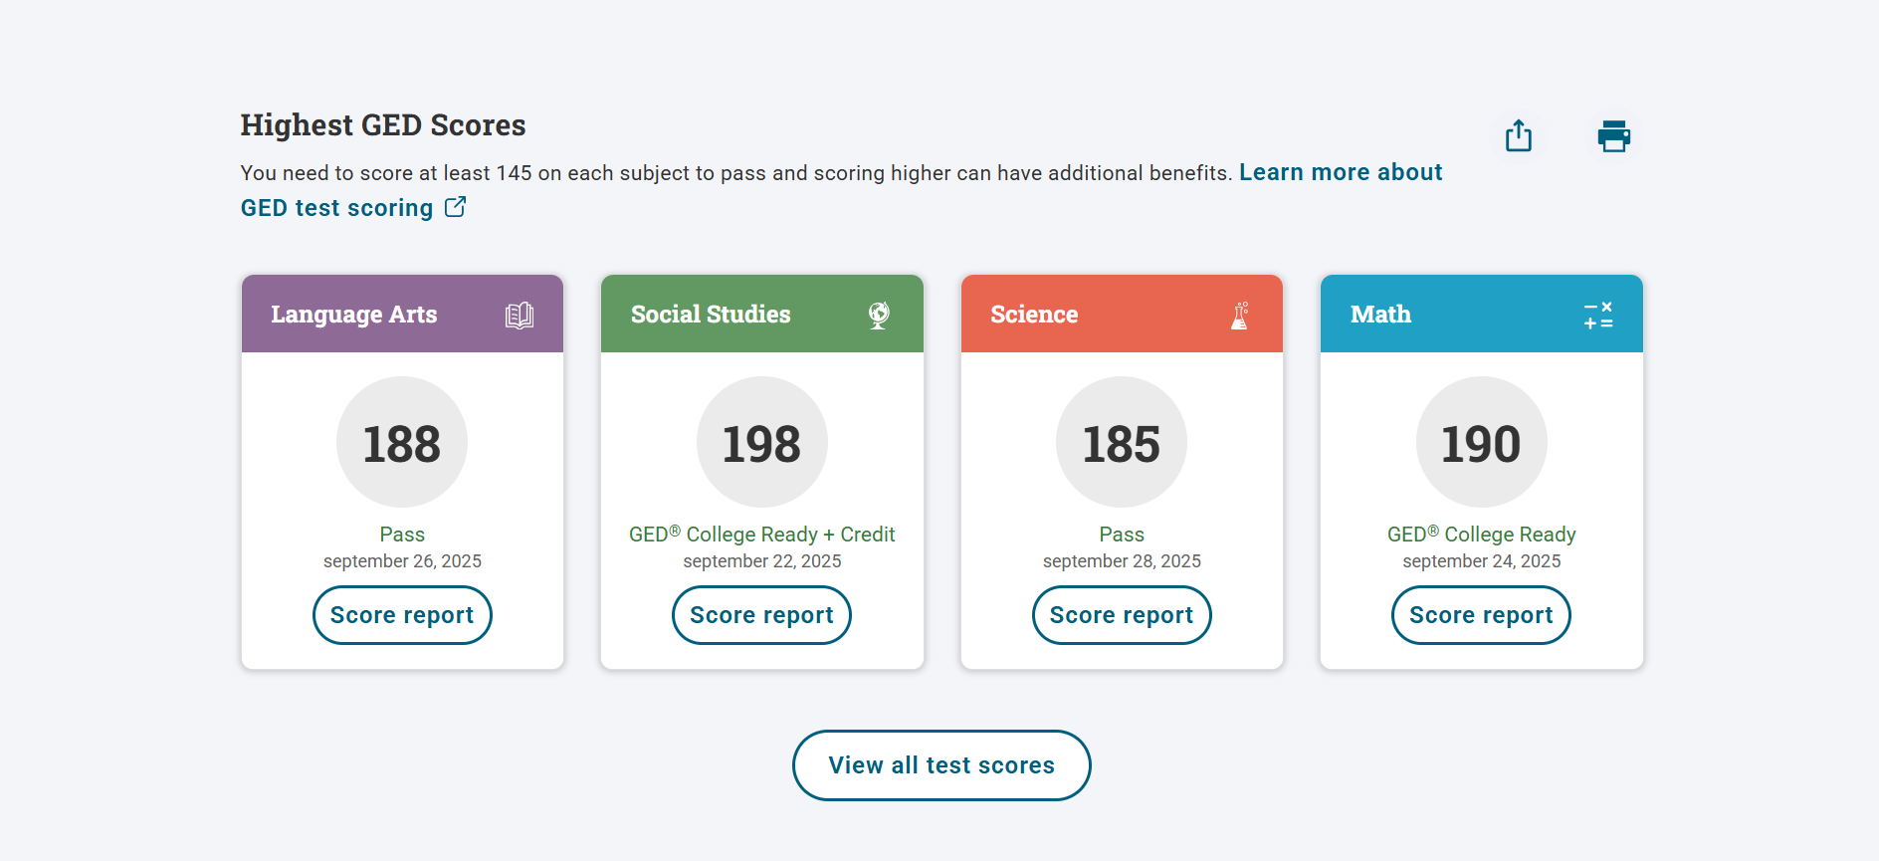This screenshot has height=861, width=1879.
Task: Click the Social Studies globe icon
Action: (x=879, y=315)
